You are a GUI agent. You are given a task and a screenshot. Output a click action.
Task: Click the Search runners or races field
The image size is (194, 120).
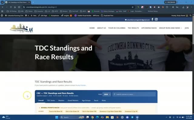tap(134, 94)
